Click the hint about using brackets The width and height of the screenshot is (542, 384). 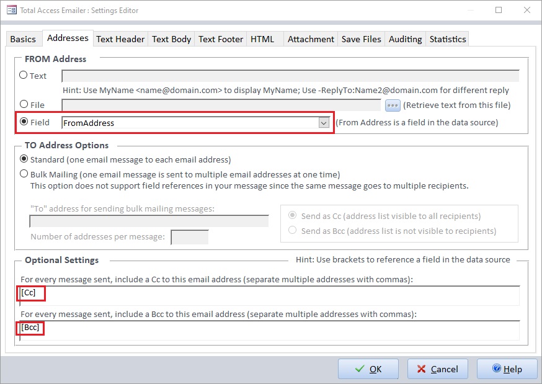pyautogui.click(x=402, y=259)
